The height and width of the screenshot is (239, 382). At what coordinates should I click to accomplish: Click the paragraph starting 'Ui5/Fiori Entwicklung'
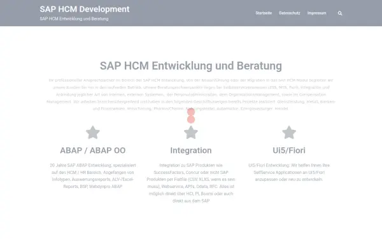289,173
